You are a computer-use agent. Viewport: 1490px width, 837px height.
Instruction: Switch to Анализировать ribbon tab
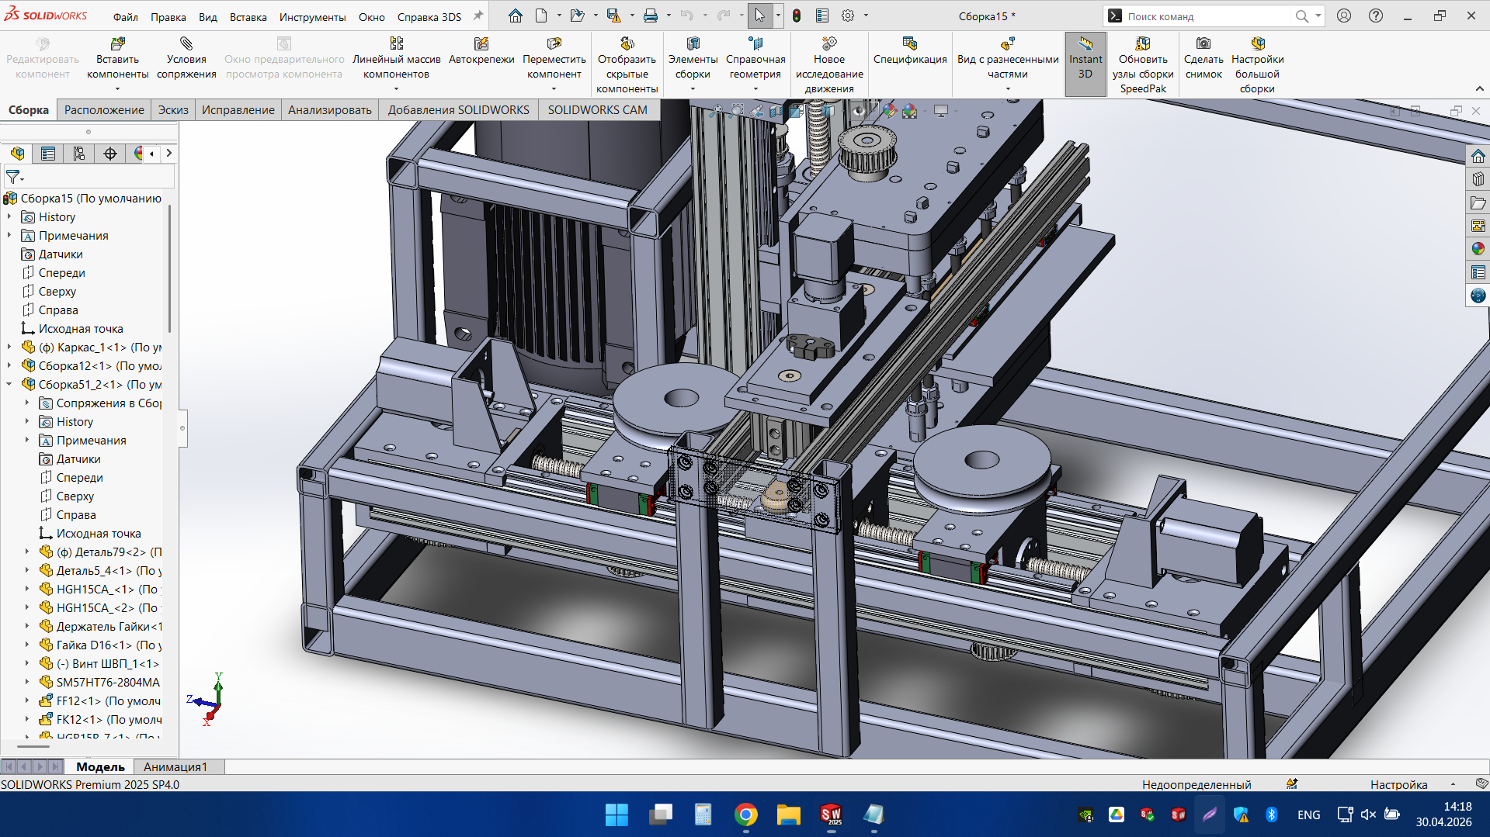click(x=329, y=109)
